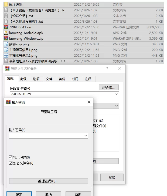Click the 【来了就能下载和观看!纯免费!】.txt document icon
The image size is (167, 196).
click(6, 10)
